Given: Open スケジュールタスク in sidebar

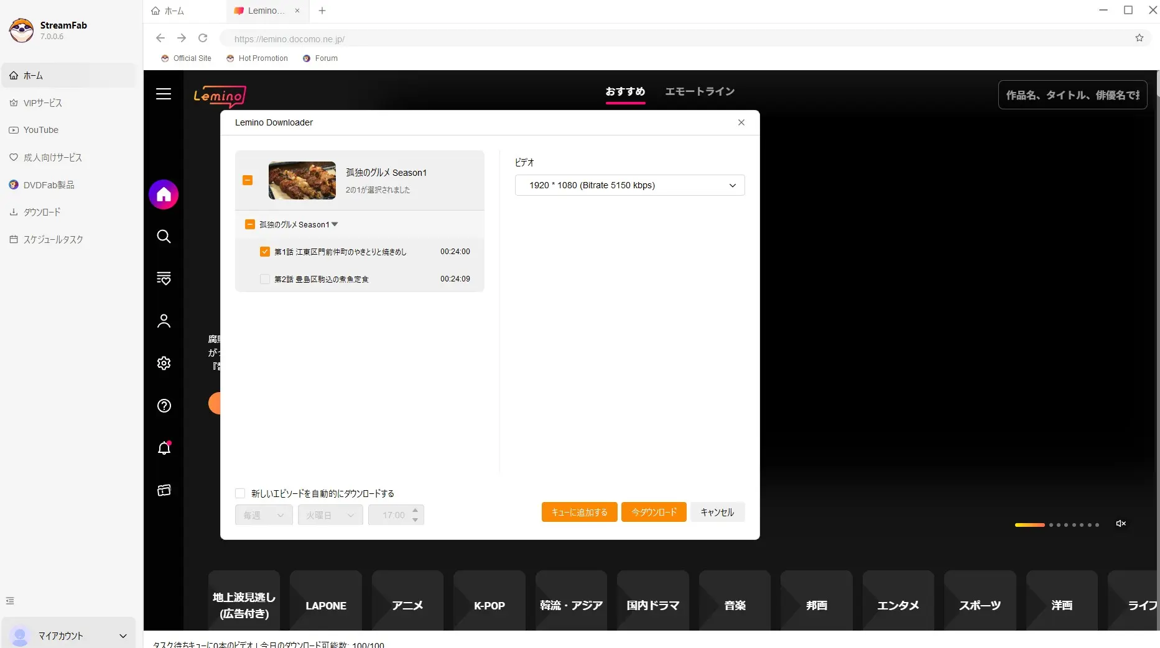Looking at the screenshot, I should click(68, 239).
